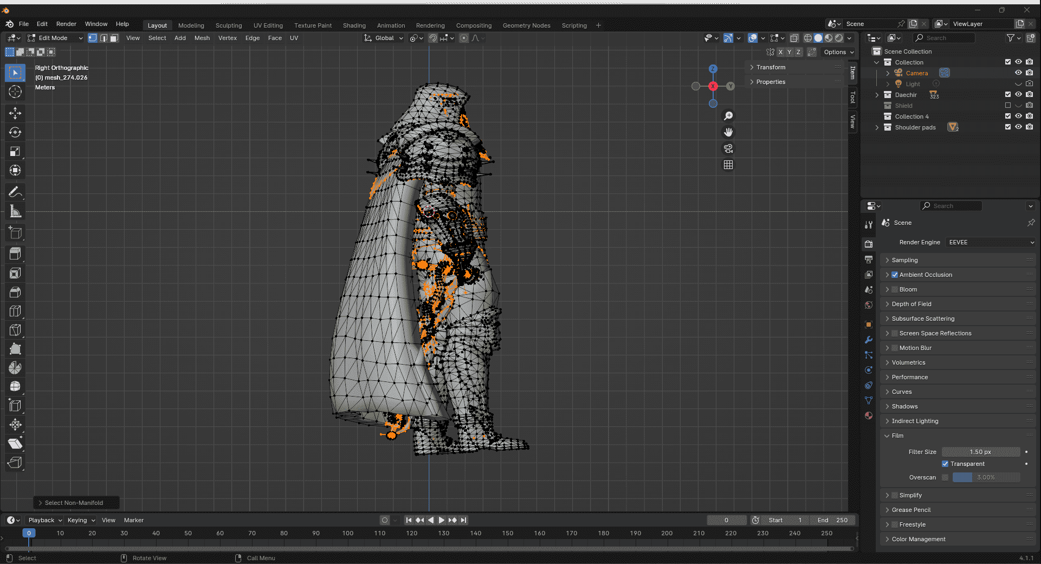Switch to the Sculpting workspace tab
This screenshot has height=564, width=1041.
point(229,25)
